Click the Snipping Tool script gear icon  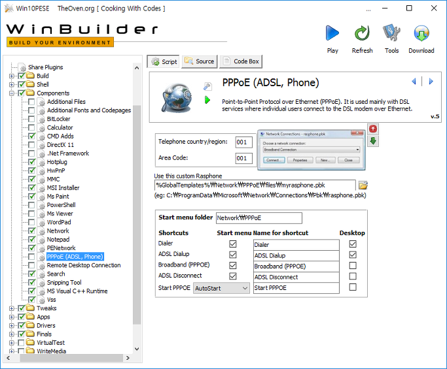pos(42,283)
